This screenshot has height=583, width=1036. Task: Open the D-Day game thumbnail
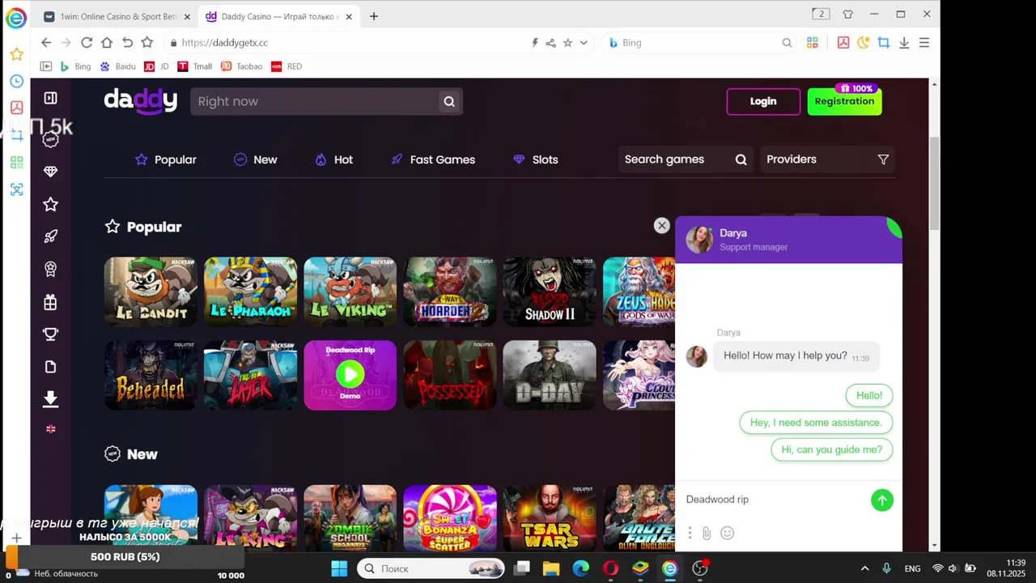pos(550,375)
